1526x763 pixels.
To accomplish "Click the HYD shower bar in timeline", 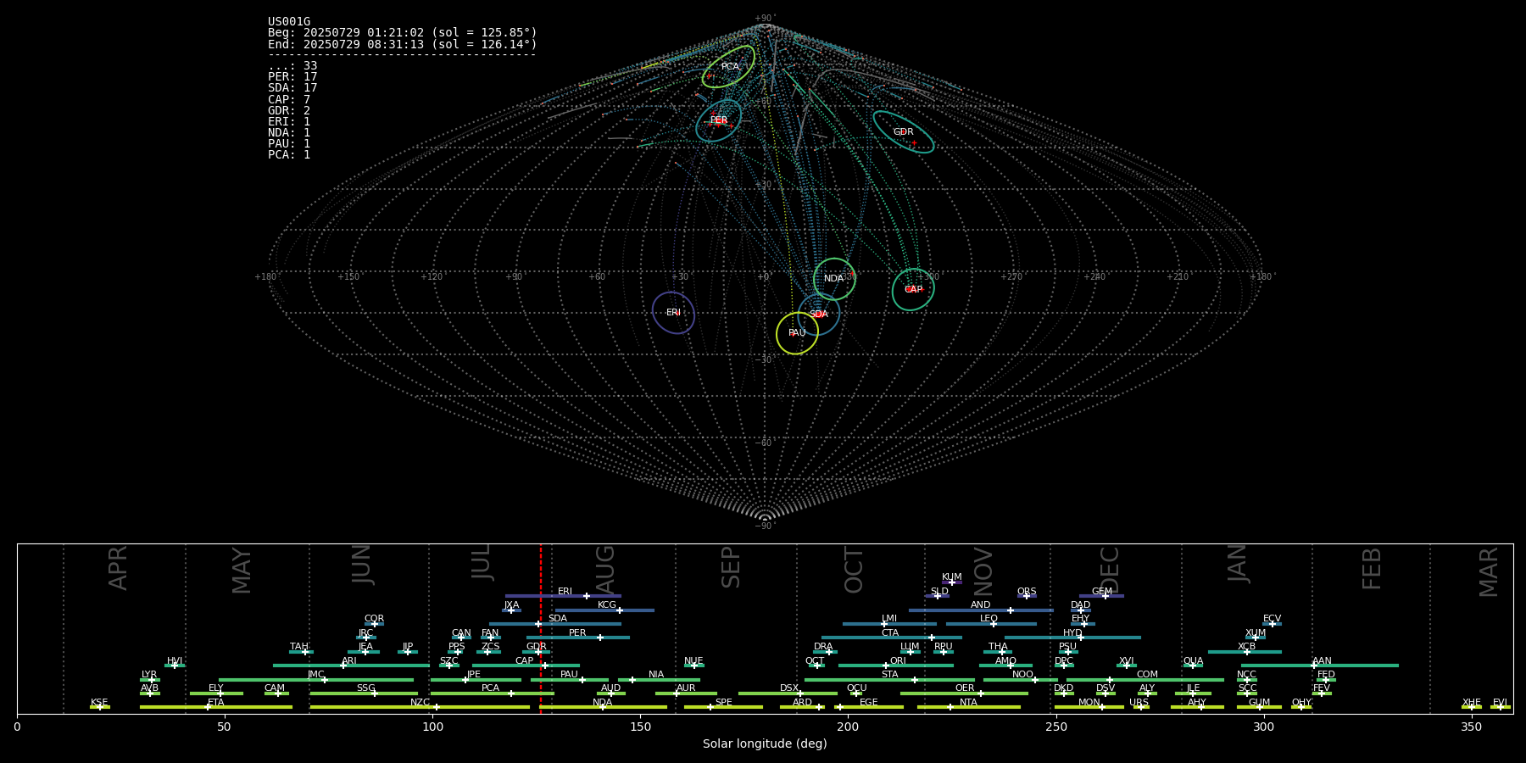I will [1072, 638].
